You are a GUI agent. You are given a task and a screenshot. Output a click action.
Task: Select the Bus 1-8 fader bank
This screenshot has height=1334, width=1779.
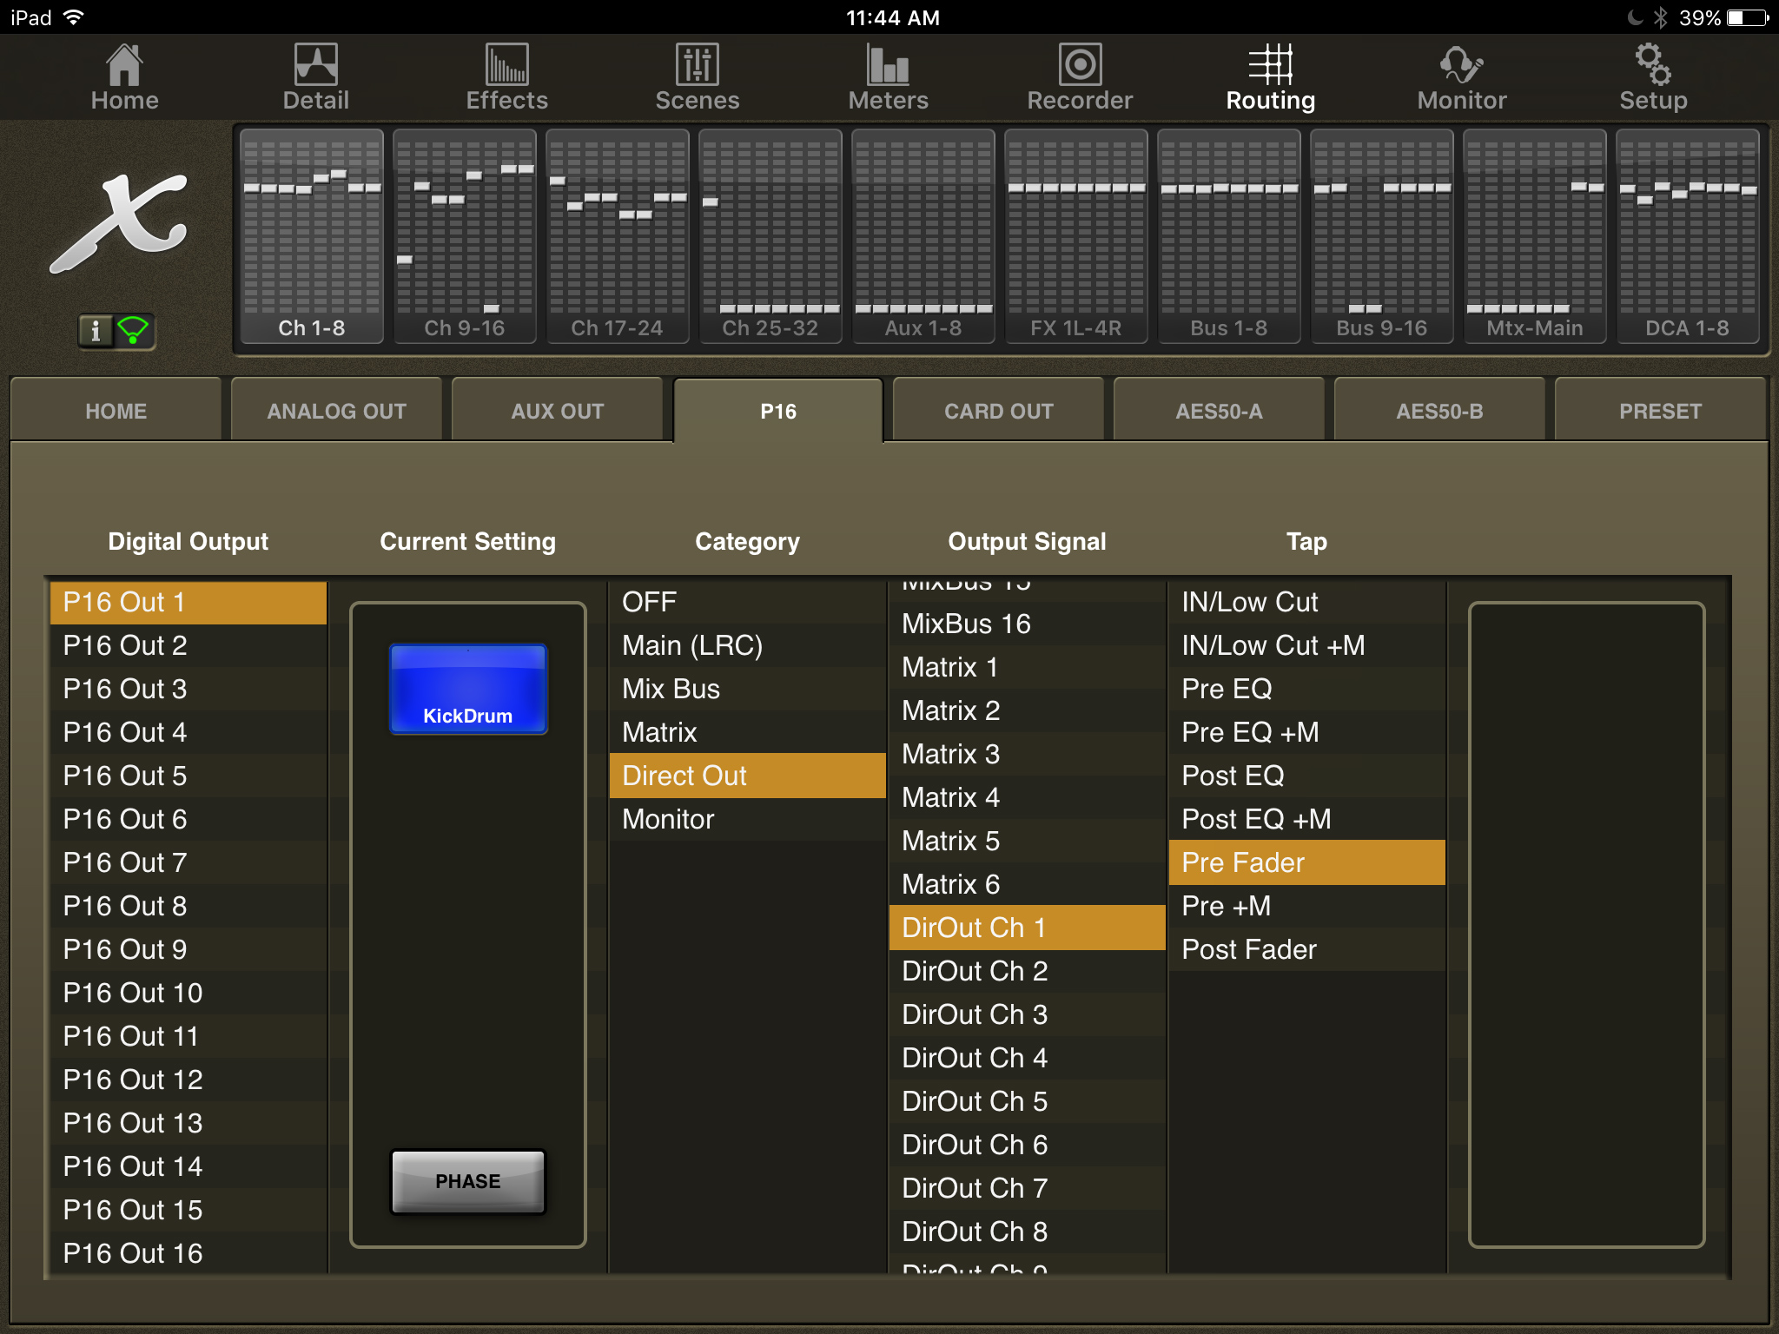(x=1228, y=236)
